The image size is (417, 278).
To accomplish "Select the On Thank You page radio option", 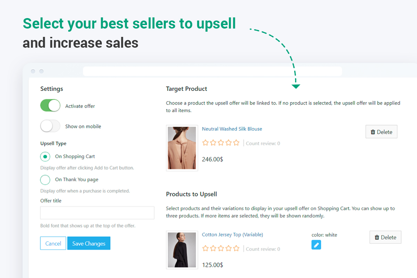I will (45, 180).
